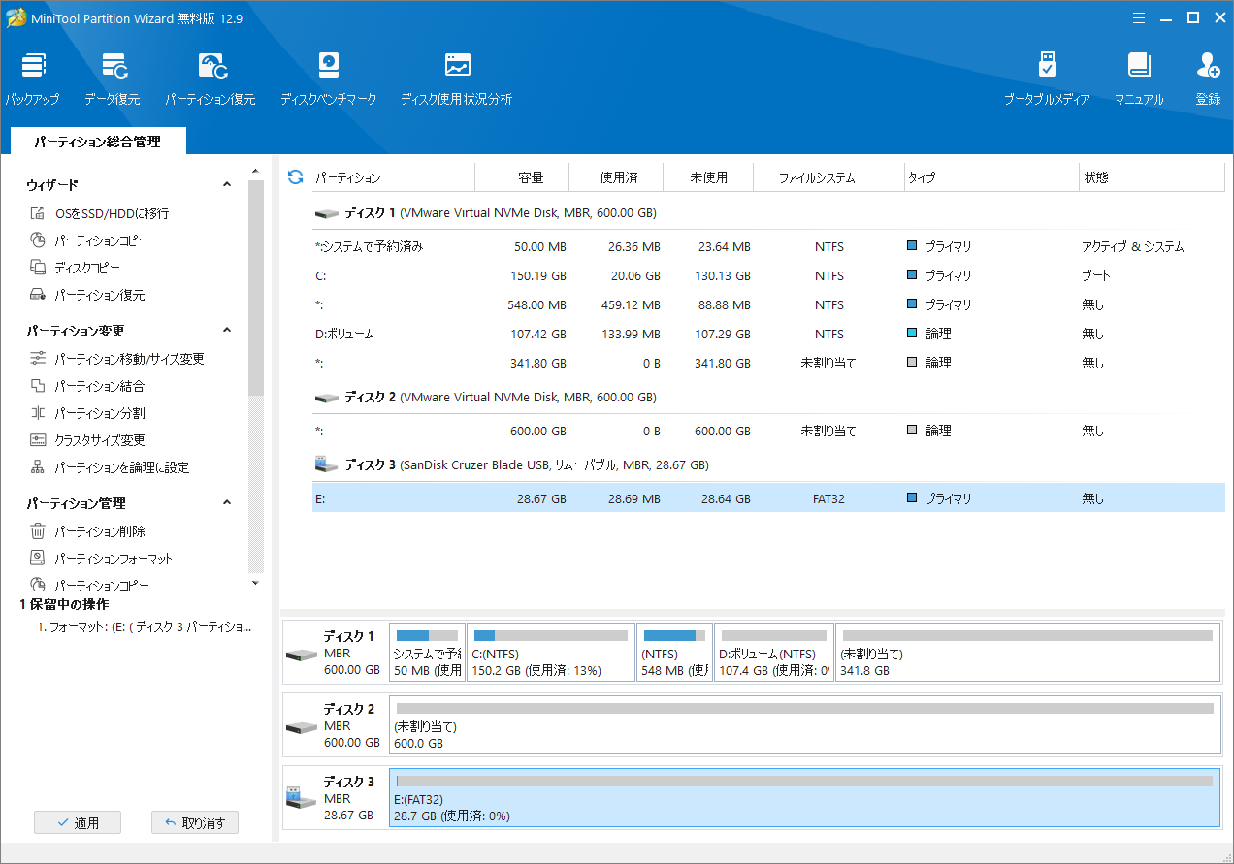1234x864 pixels.
Task: Click the ディスク 1 header row
Action: pos(768,212)
